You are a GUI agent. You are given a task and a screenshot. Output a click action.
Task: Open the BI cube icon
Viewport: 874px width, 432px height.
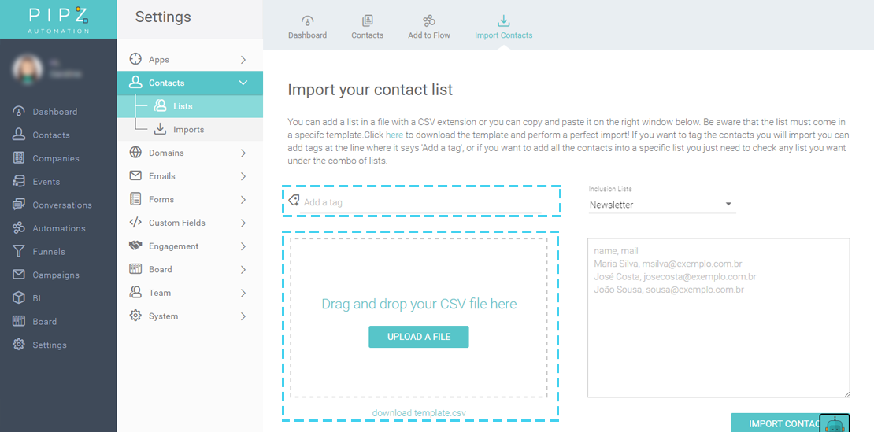point(19,298)
